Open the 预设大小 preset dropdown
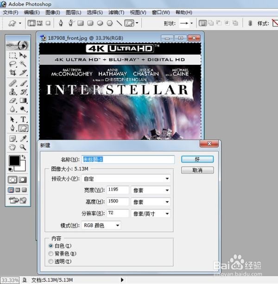Screen dimensions: 278x284 126,179
